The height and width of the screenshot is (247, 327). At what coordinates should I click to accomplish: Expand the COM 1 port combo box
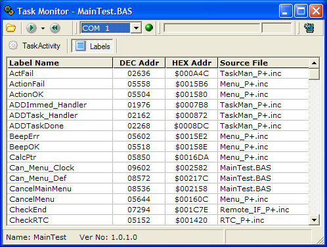(136, 28)
